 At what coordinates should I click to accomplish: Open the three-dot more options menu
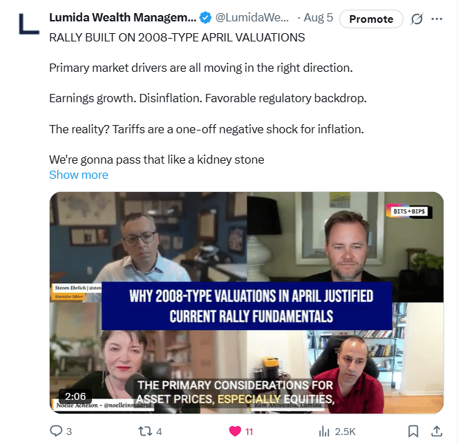(x=437, y=19)
